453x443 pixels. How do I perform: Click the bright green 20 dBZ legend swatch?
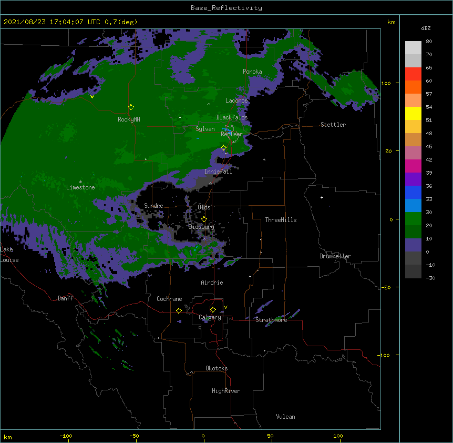tap(413, 219)
